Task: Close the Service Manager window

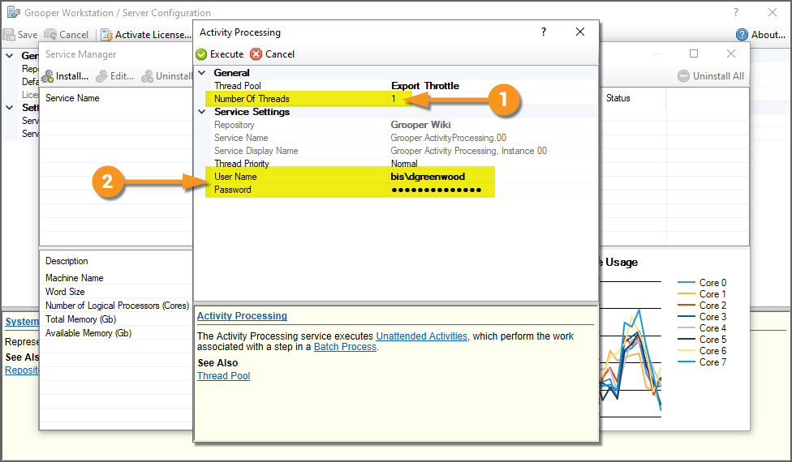Action: click(731, 53)
